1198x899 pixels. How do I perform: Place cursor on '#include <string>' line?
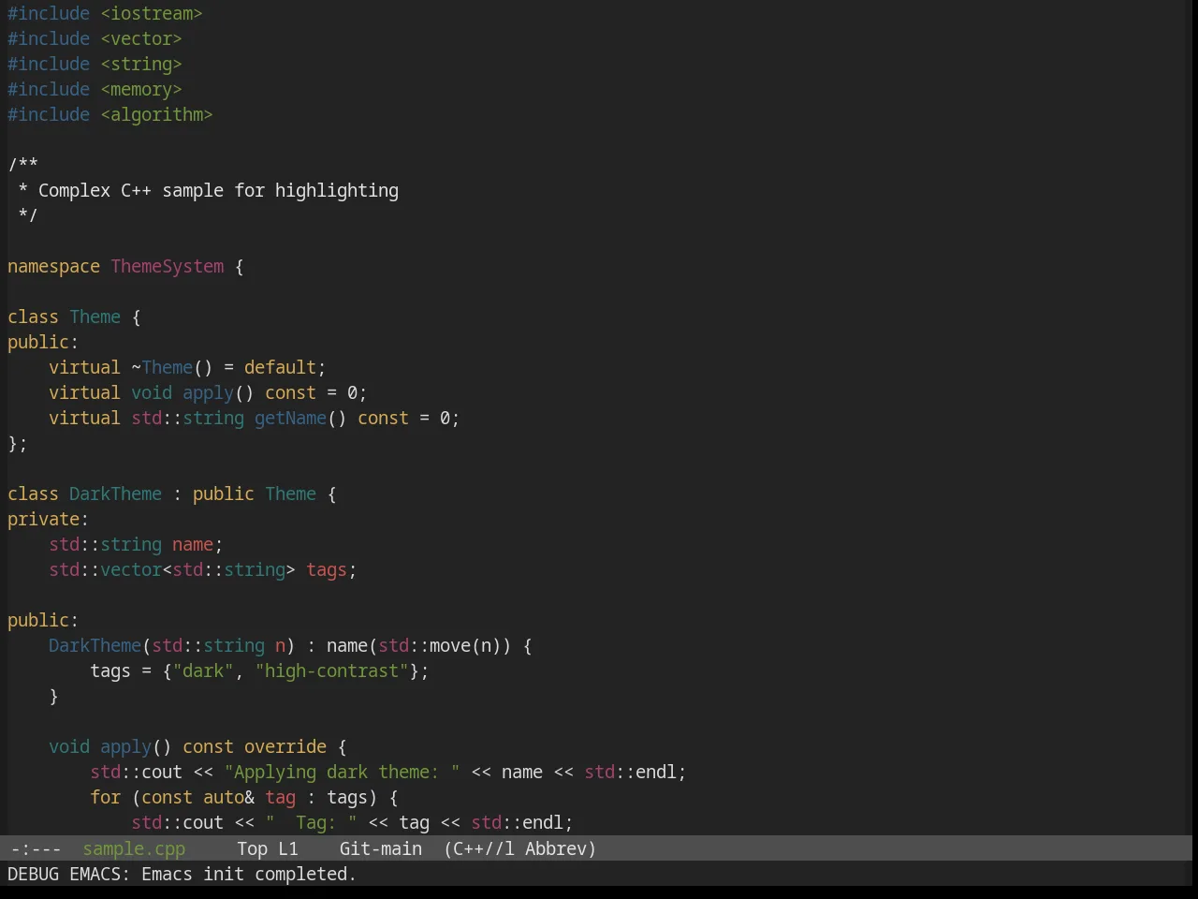95,64
